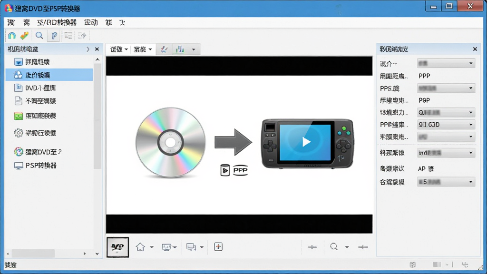Click the sidebar scrollbar up arrow

[x=97, y=59]
